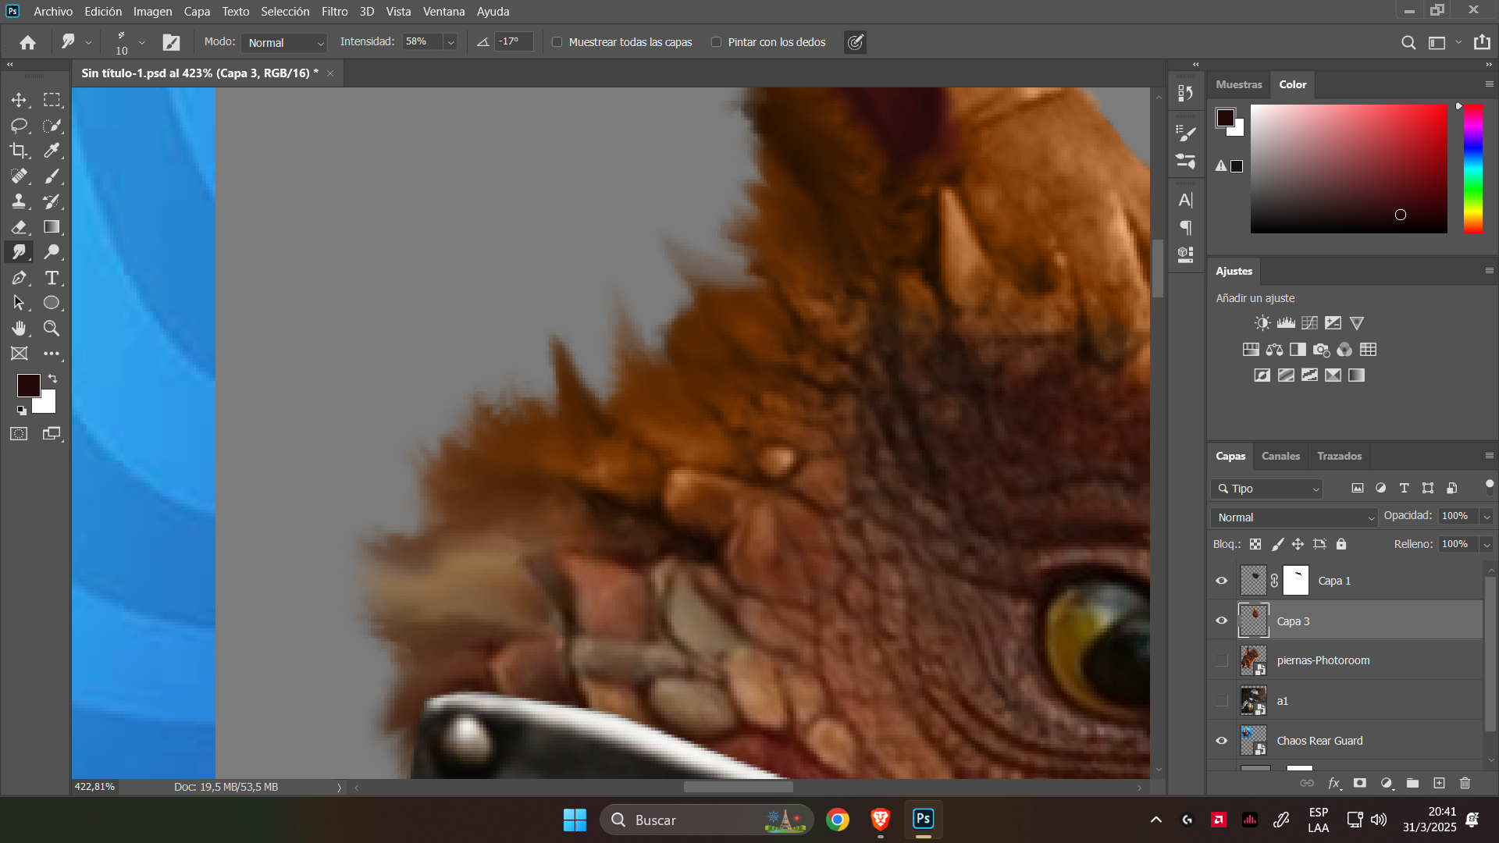This screenshot has width=1499, height=843.
Task: Select the Dodge tool
Action: tap(52, 252)
